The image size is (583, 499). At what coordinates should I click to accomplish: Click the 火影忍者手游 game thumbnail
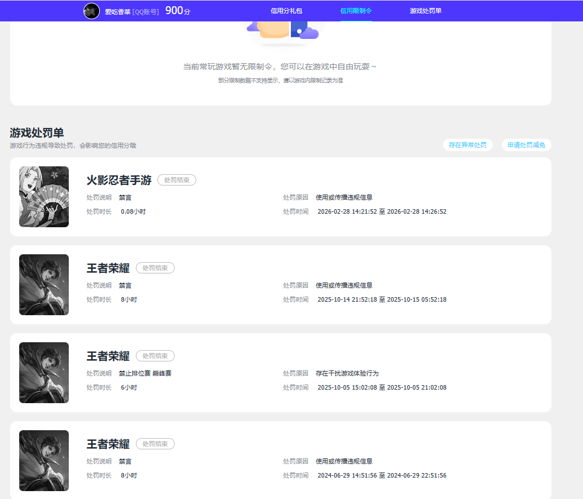pyautogui.click(x=44, y=197)
